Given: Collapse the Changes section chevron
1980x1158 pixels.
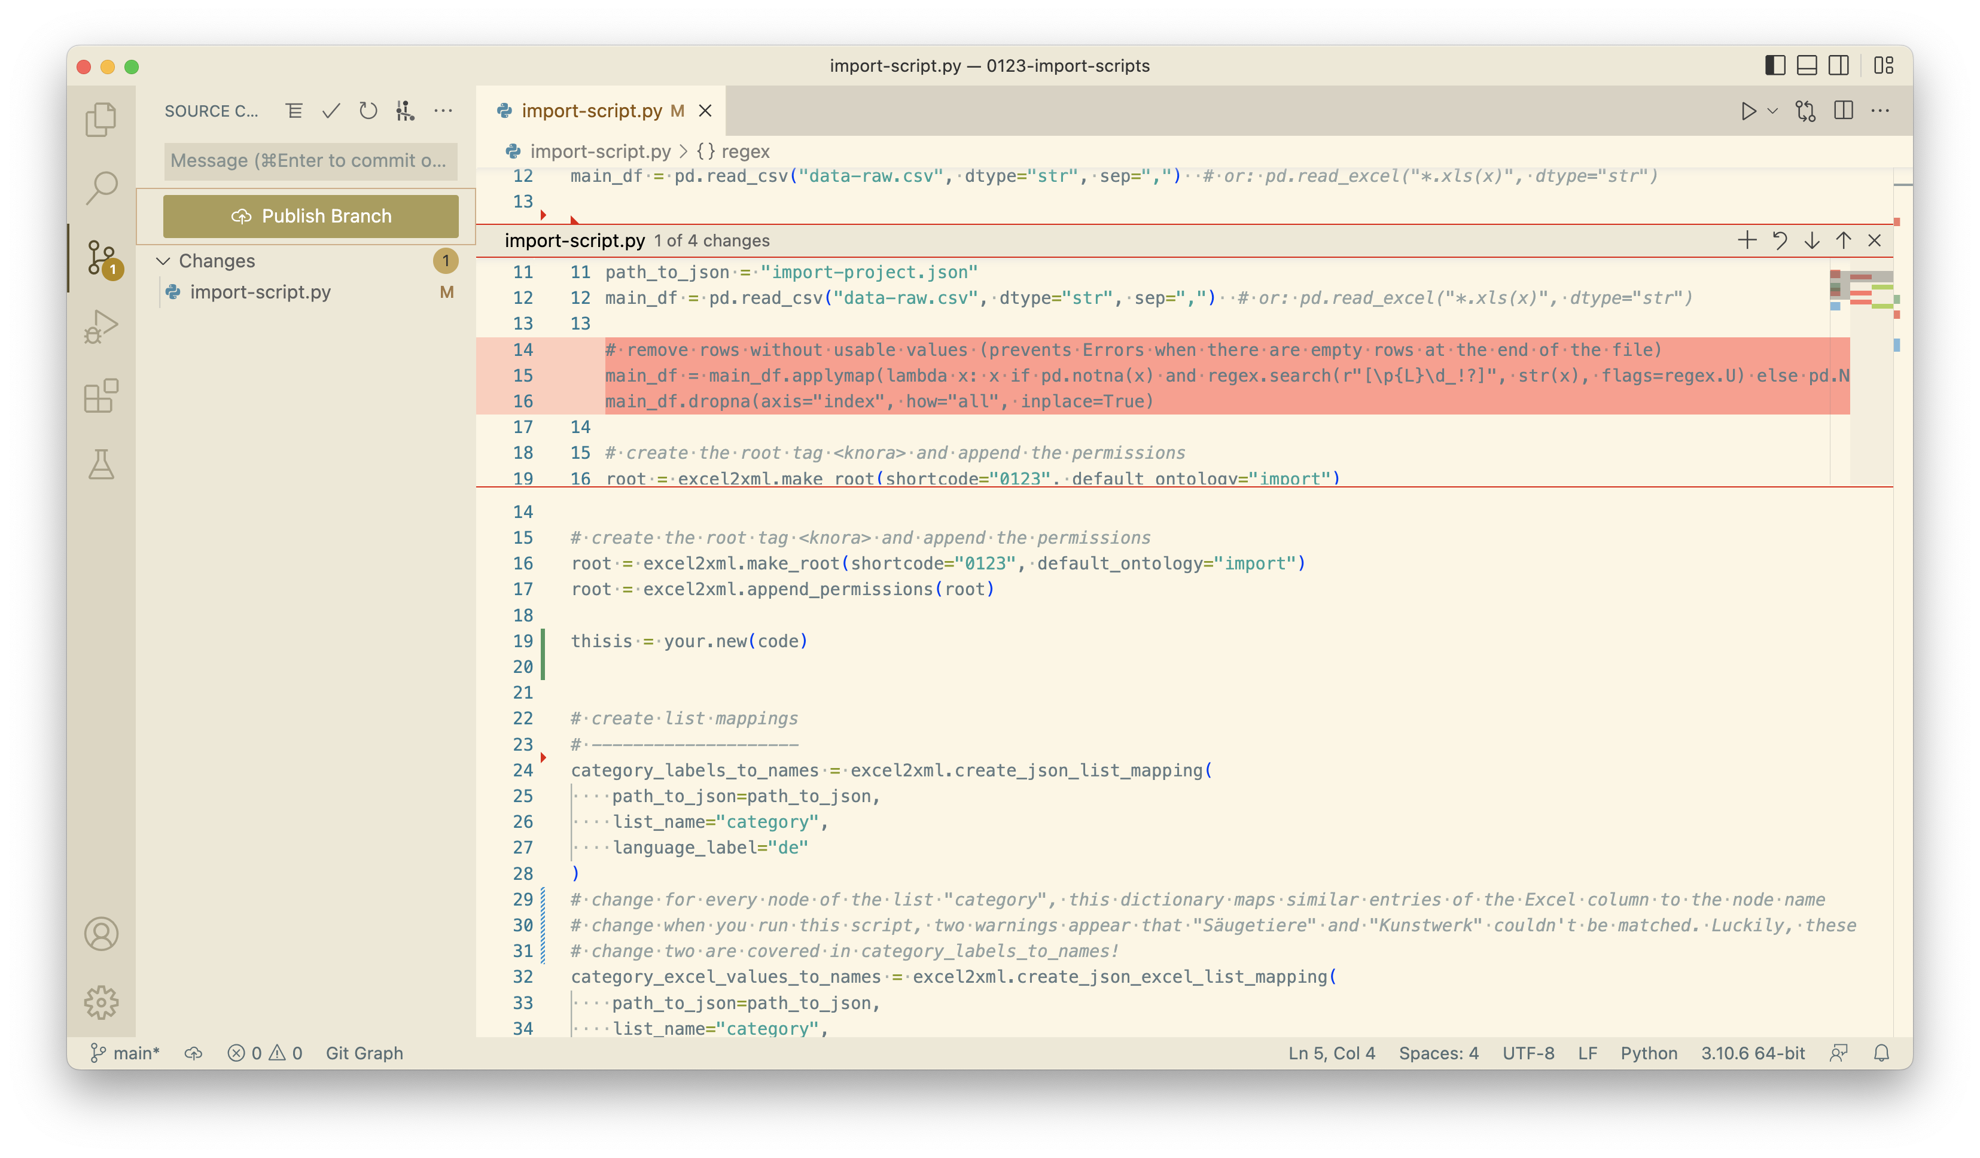Looking at the screenshot, I should pos(163,261).
